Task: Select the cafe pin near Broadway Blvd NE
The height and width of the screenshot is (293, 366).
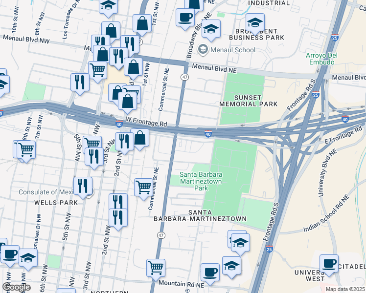Action: tap(185, 19)
